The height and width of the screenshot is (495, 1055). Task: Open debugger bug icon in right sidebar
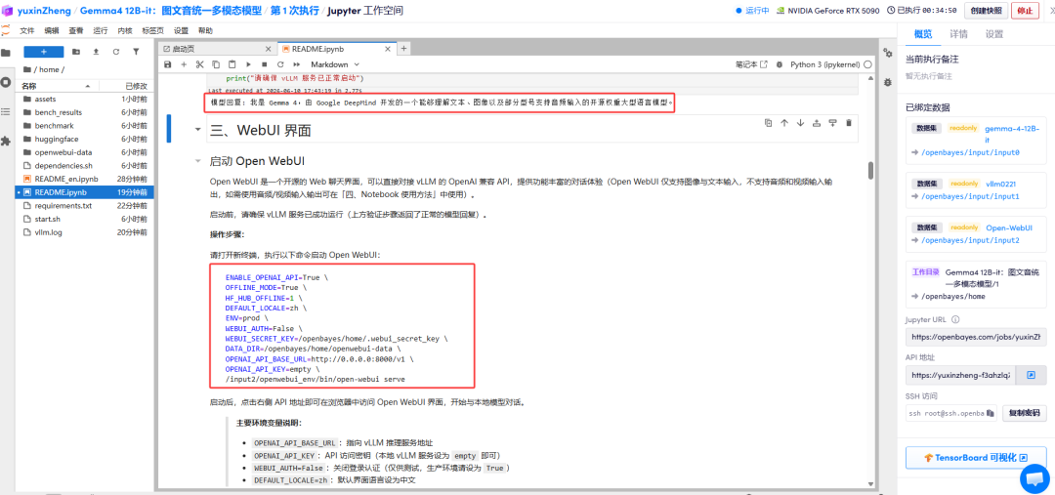coord(887,82)
